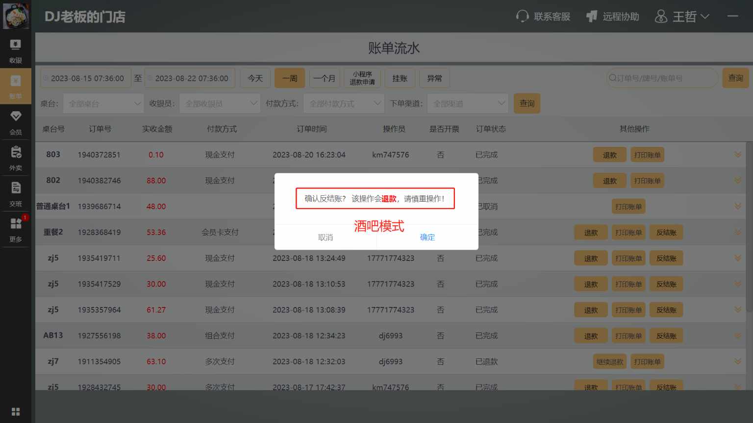753x423 pixels.
Task: Open the 账单 bills sidebar icon
Action: (16, 86)
